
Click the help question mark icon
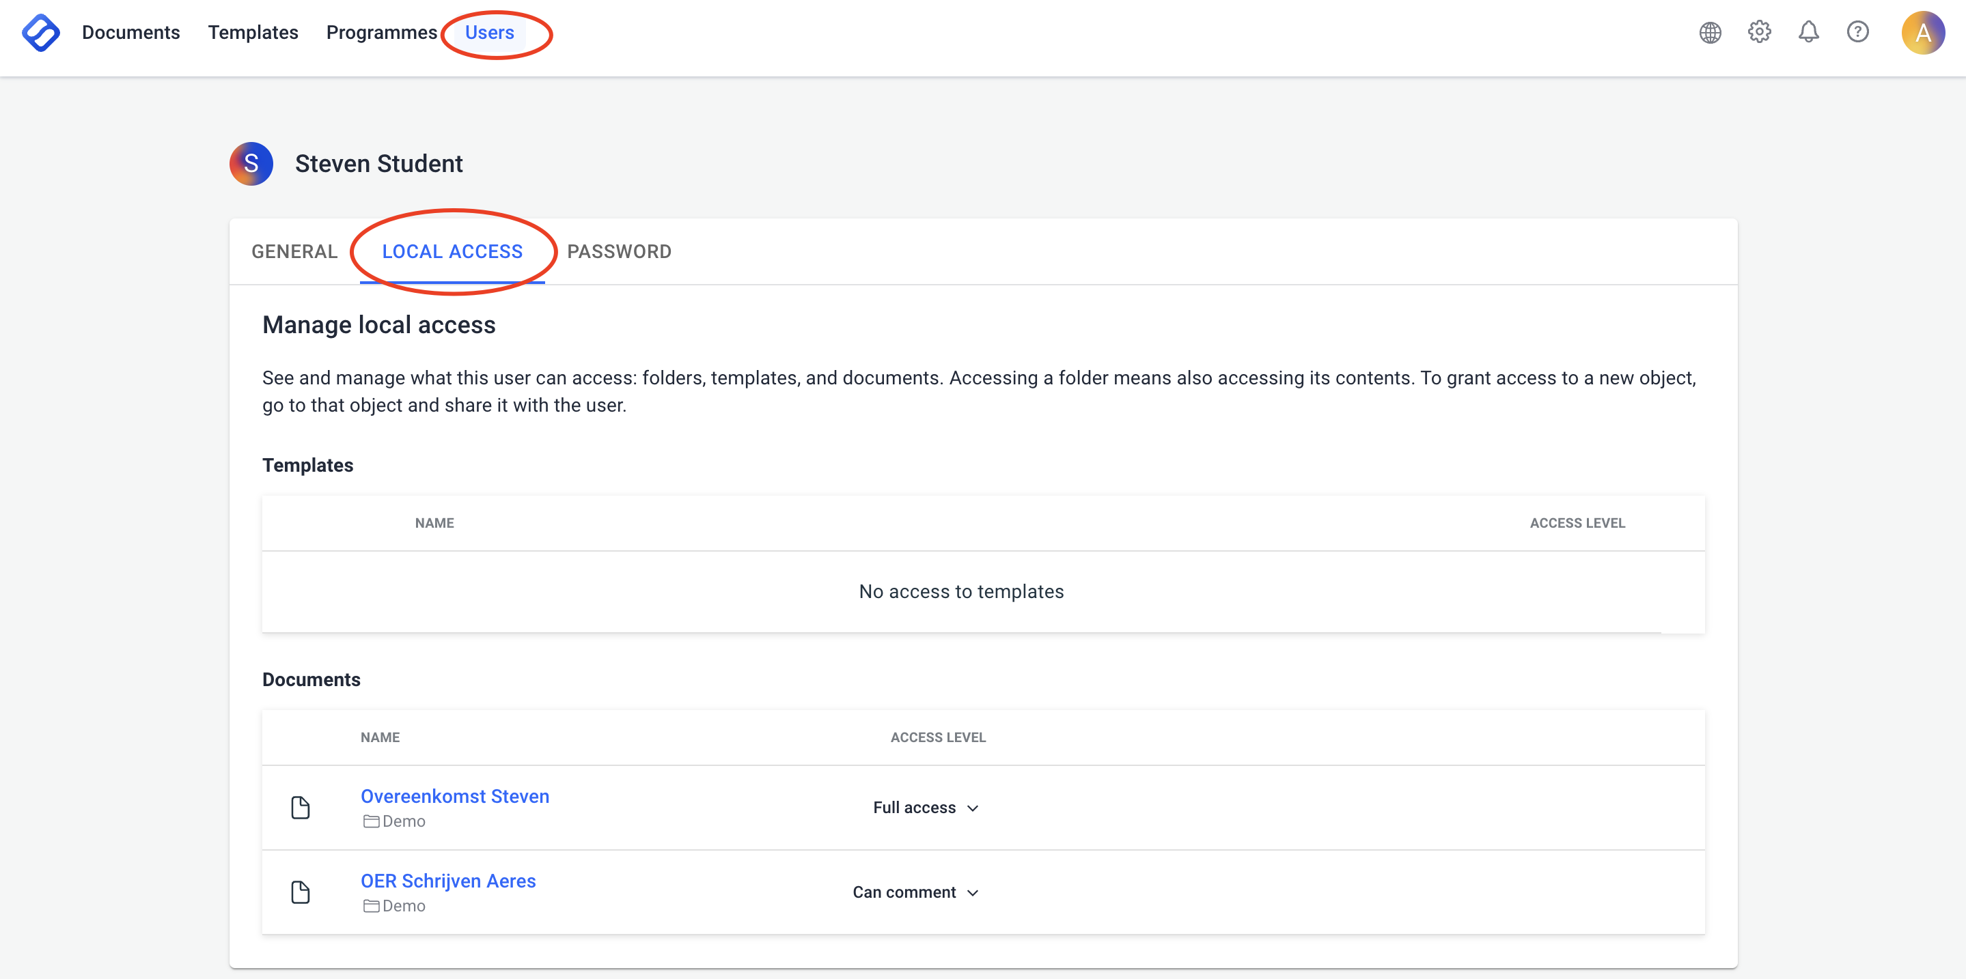tap(1857, 32)
